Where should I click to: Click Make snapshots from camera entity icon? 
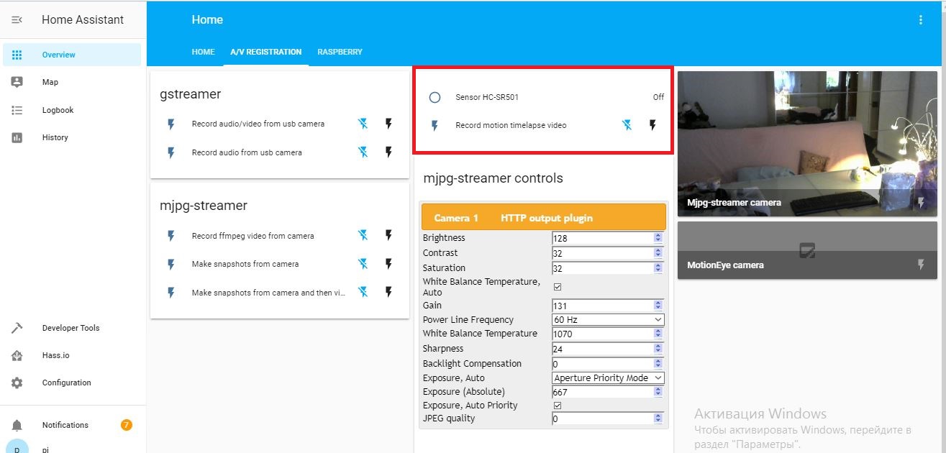[x=171, y=265]
